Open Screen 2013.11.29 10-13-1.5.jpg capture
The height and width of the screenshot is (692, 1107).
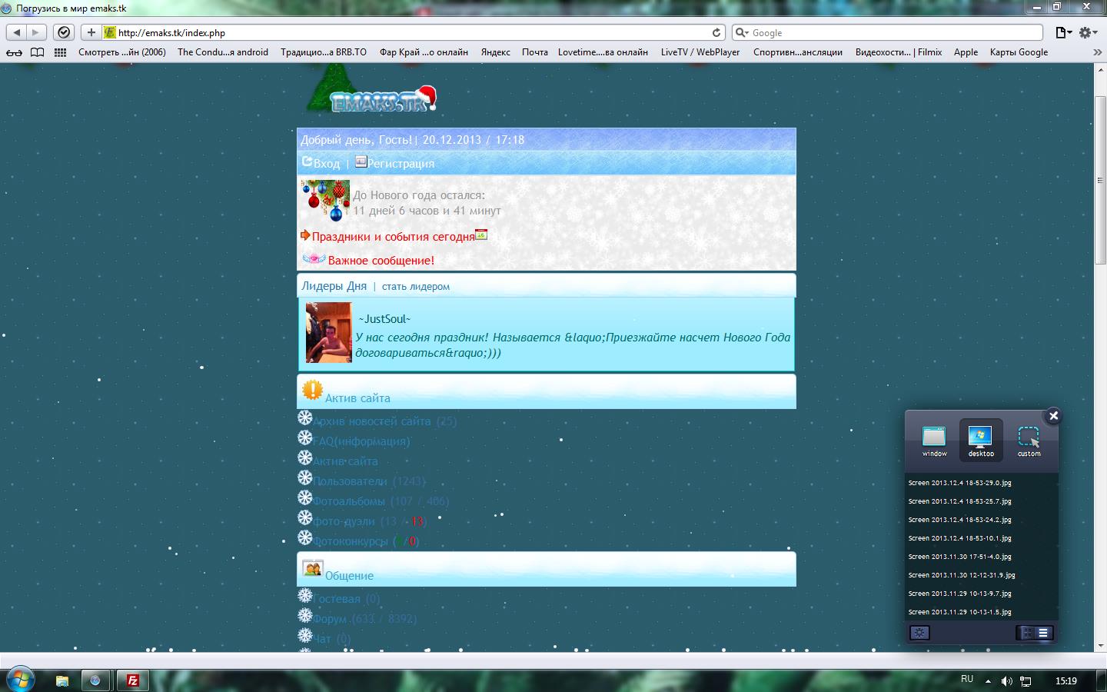pos(959,612)
